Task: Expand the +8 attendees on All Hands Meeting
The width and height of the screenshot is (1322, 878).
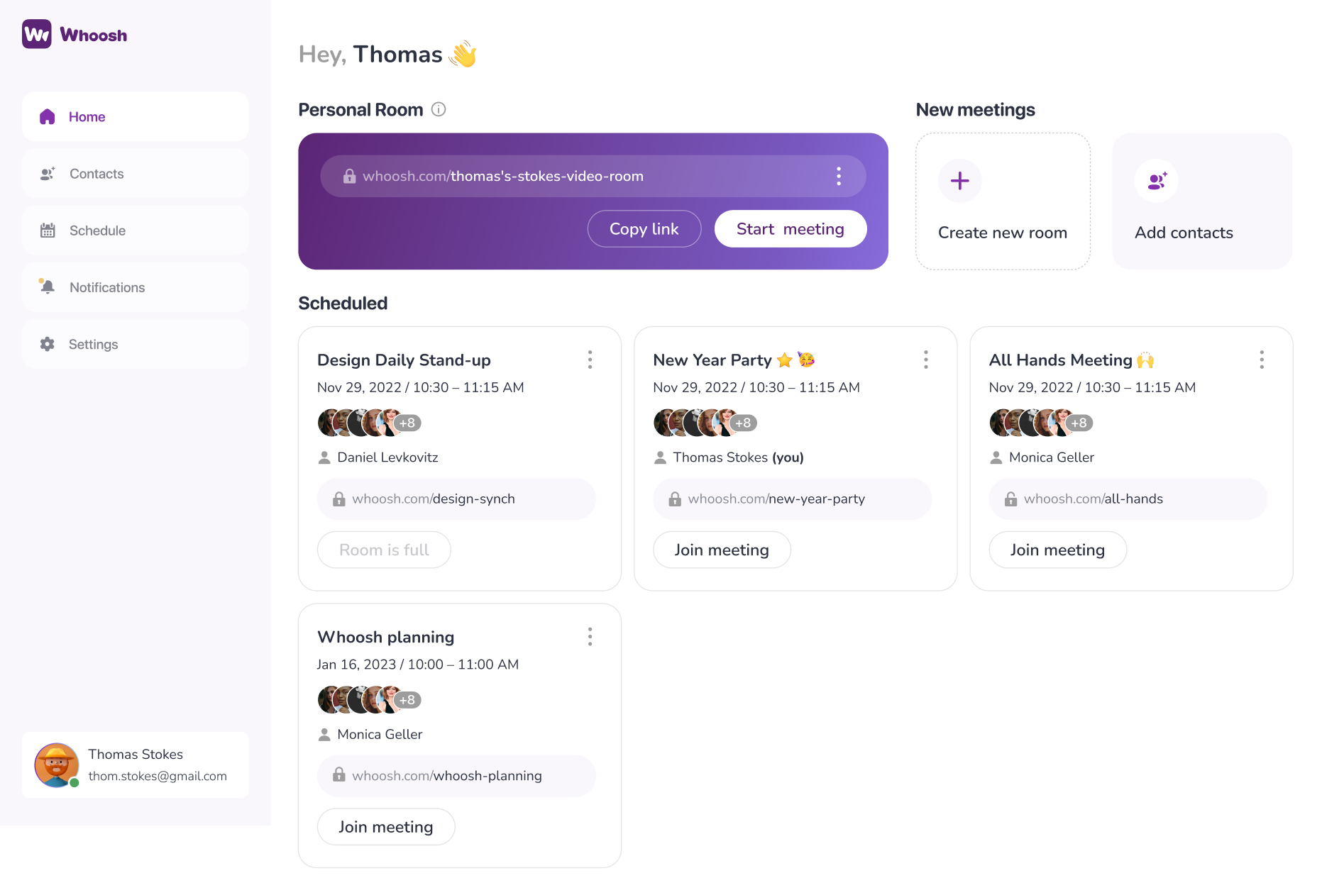Action: (x=1079, y=422)
